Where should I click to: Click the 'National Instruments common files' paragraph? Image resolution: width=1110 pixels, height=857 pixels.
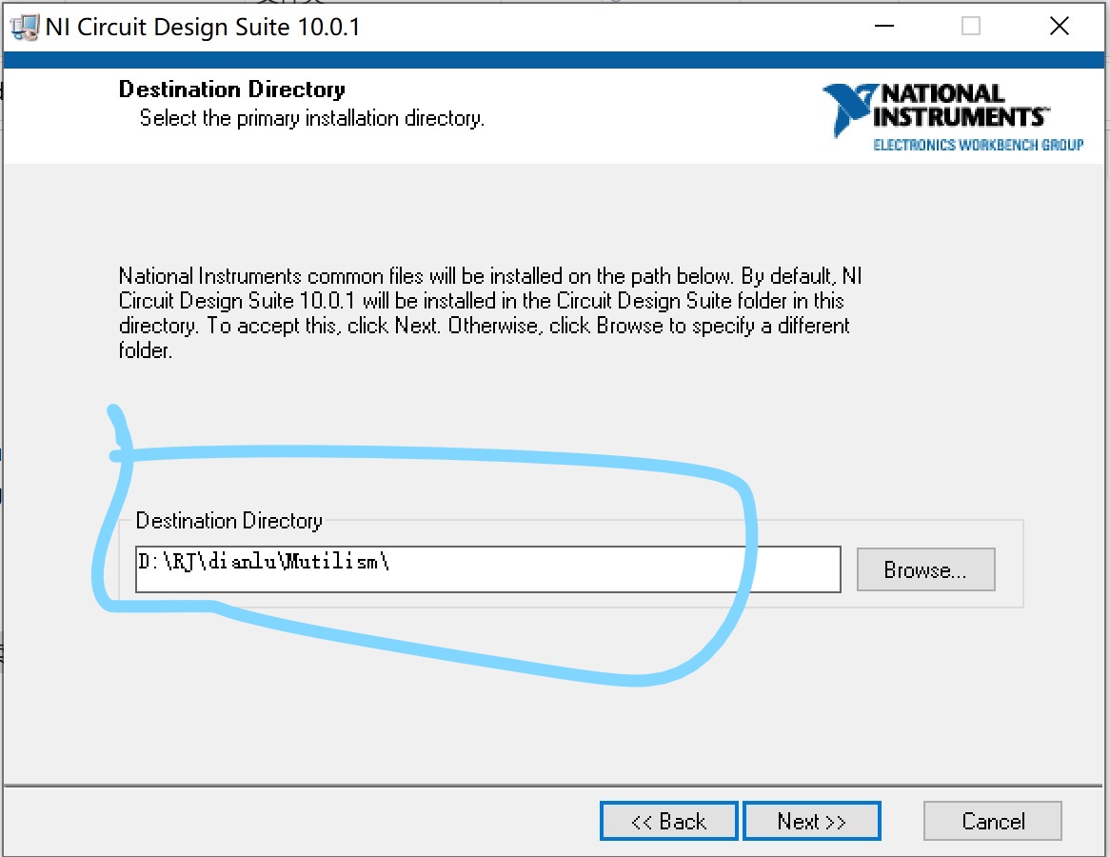490,312
